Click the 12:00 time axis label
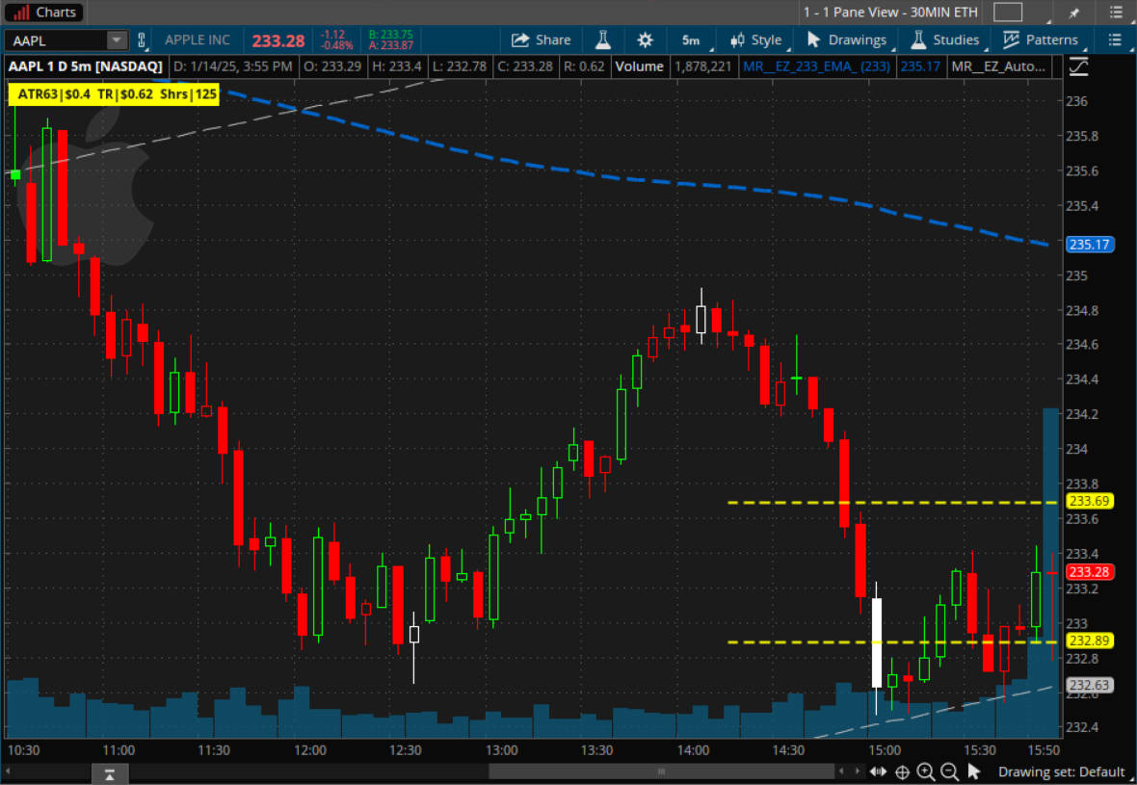This screenshot has height=785, width=1137. pyautogui.click(x=309, y=749)
